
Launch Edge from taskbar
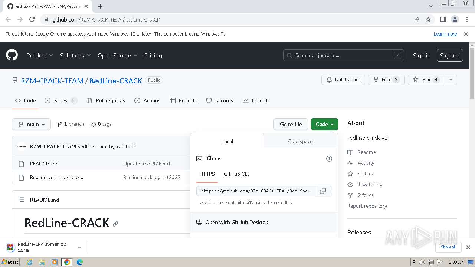(x=80, y=262)
